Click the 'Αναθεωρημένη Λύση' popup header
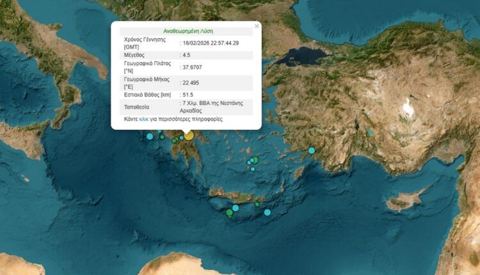The width and height of the screenshot is (480, 275). tap(186, 30)
